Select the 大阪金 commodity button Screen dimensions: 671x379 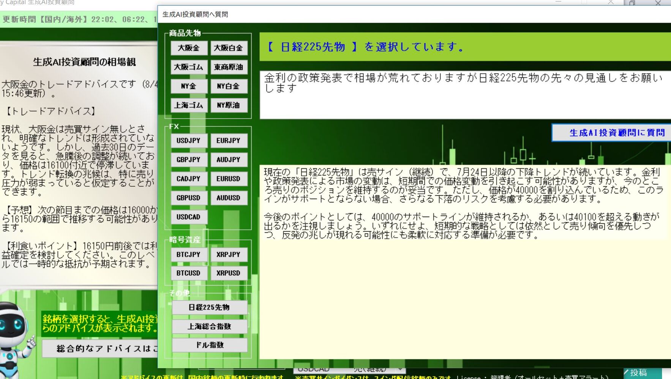[189, 48]
